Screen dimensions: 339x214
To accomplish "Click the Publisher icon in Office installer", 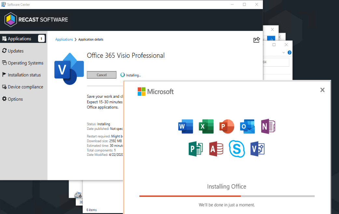I will click(x=196, y=149).
